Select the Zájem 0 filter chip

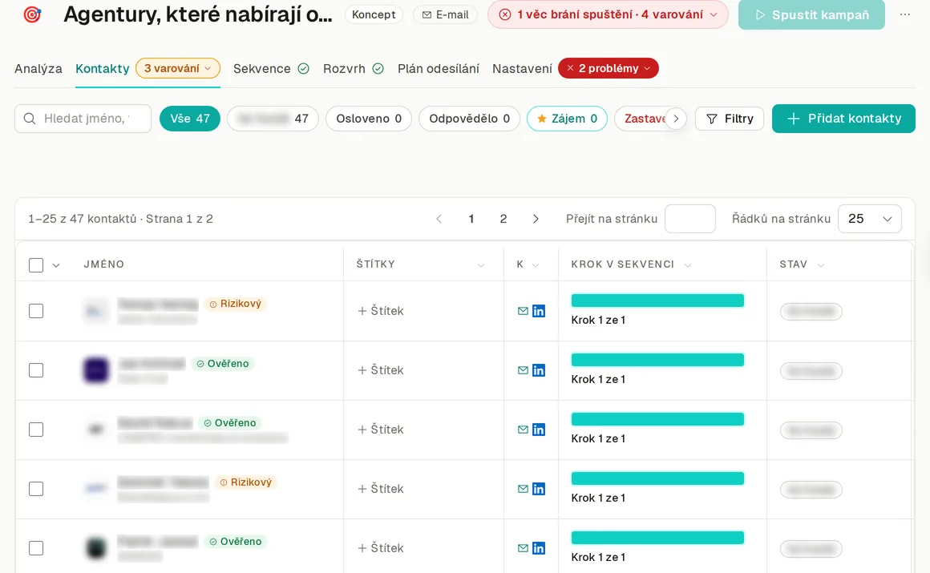pyautogui.click(x=567, y=119)
